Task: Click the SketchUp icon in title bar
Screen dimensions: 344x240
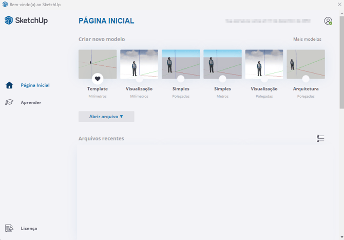Action: coord(5,4)
